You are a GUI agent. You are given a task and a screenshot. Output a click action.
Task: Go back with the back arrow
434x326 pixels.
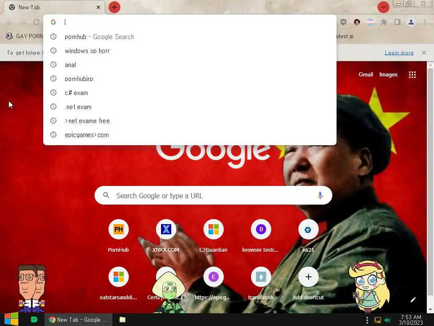tap(9, 22)
